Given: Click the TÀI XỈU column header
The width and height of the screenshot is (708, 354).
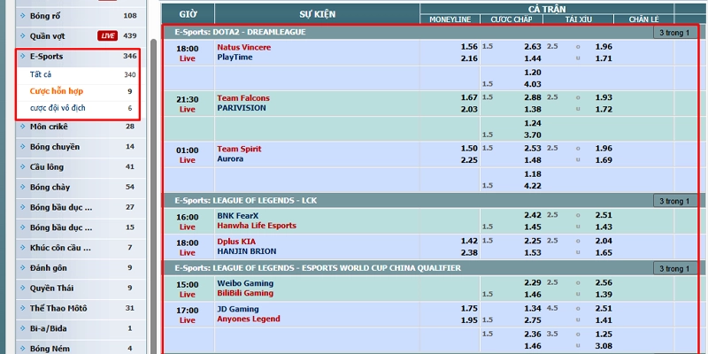Looking at the screenshot, I should (579, 19).
